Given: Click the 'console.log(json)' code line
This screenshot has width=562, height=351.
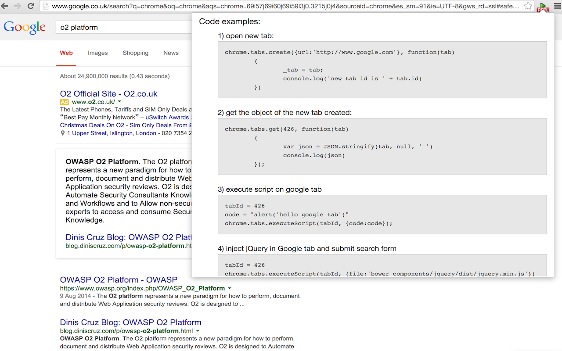Looking at the screenshot, I should (x=314, y=155).
